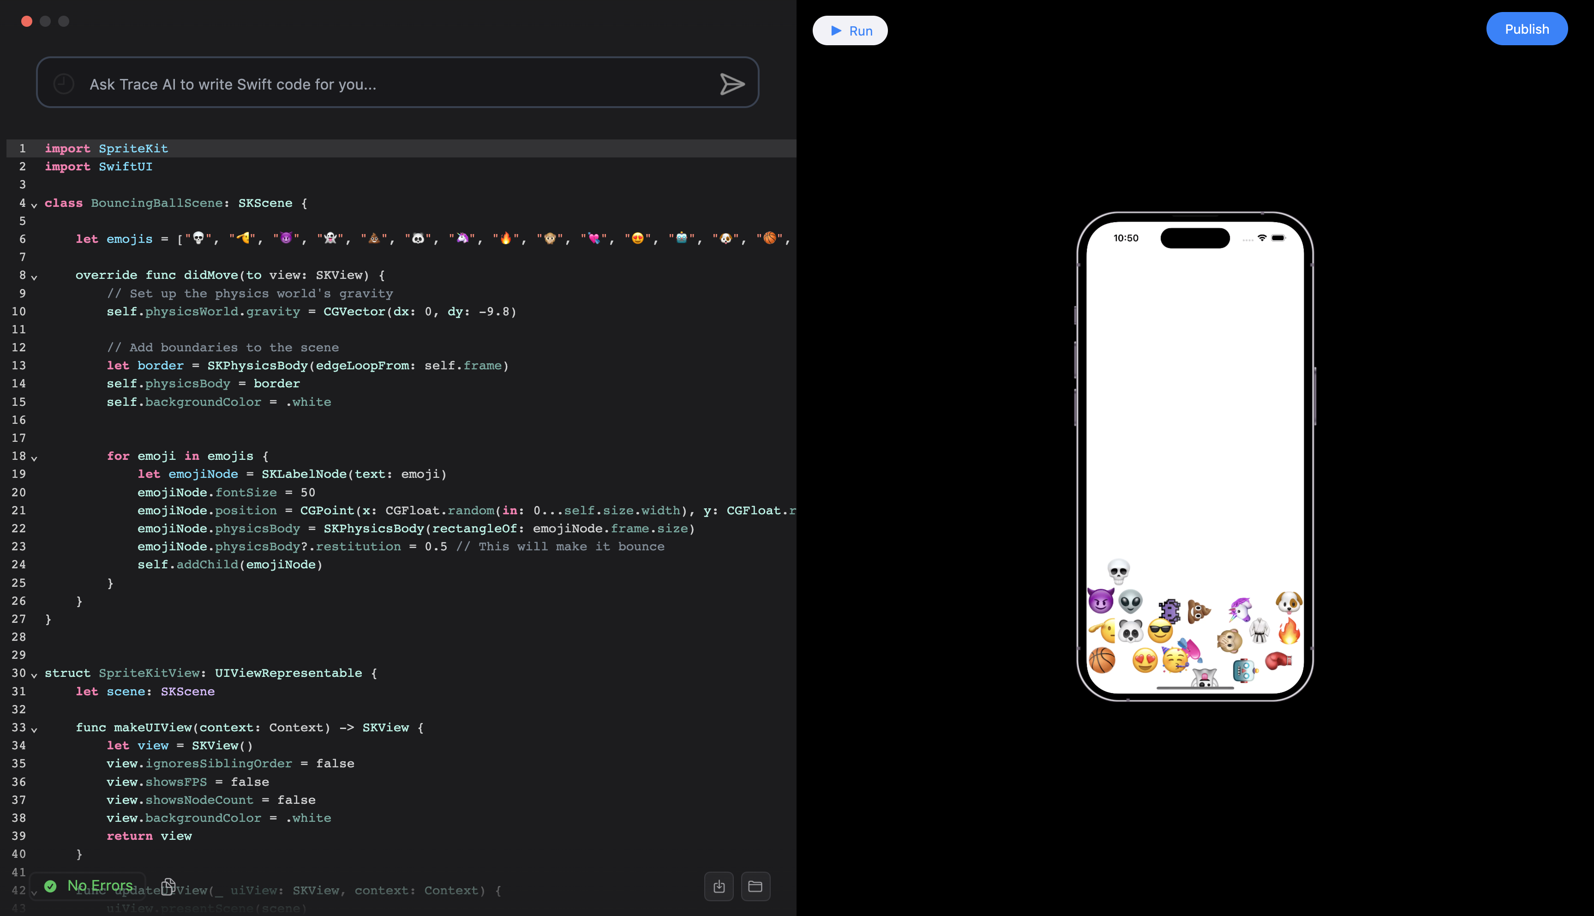Click the basketball emoji in simulator

1102,661
